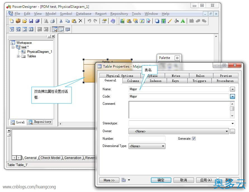Click the Redo arrow icon
This screenshot has height=192, width=249.
tap(96, 21)
